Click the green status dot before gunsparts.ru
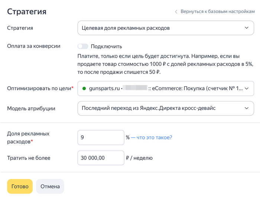The width and height of the screenshot is (260, 200). (84, 88)
